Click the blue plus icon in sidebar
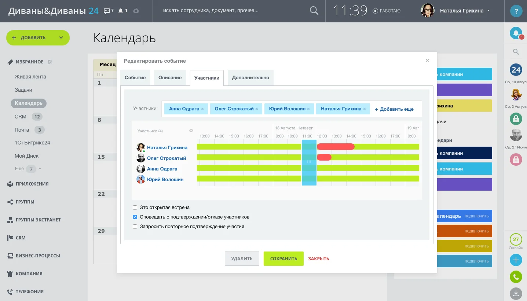 coord(516,260)
